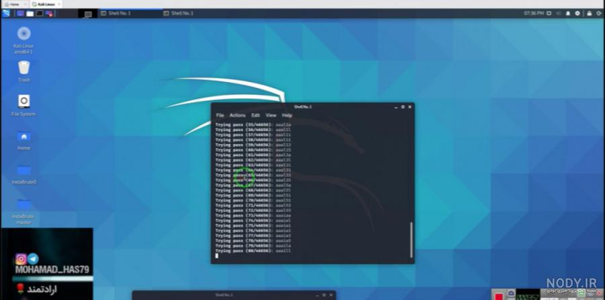This screenshot has width=605, height=300.
Task: Click the terminal line 'Trying pass (55/46656)'
Action: 253,124
